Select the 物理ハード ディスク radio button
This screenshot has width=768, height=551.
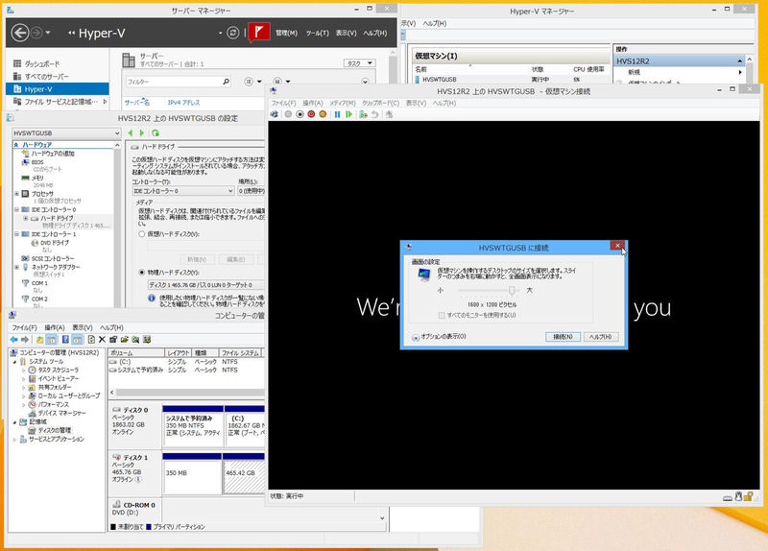[141, 272]
